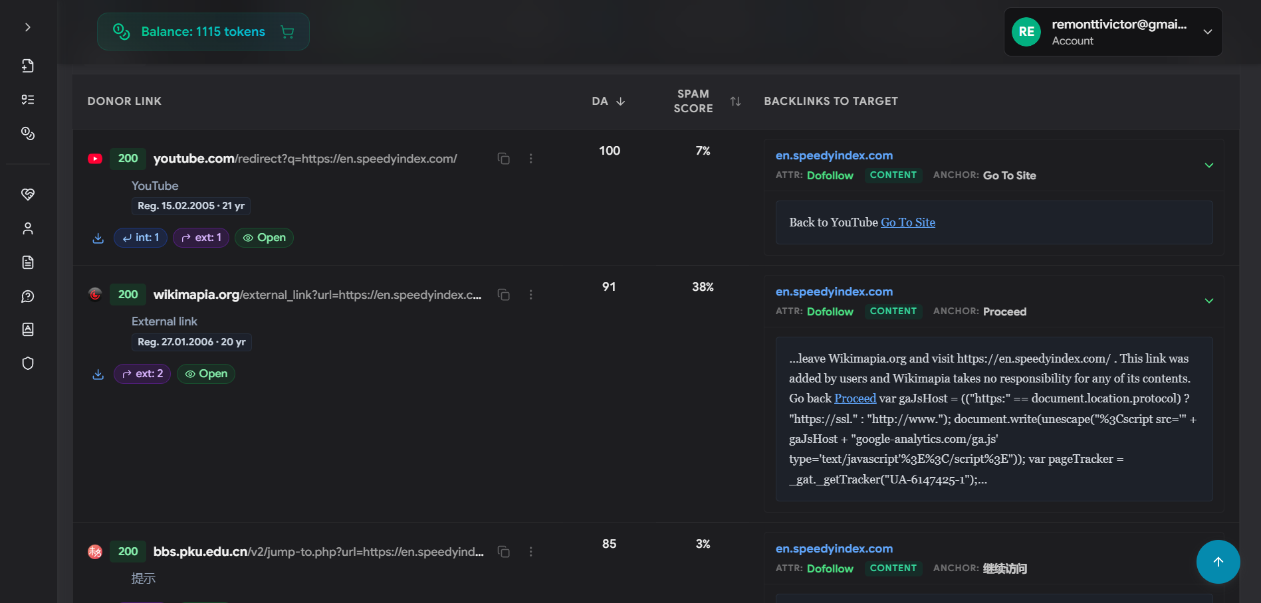Sort table by Spam Score column
Viewport: 1261px width, 603px height.
(x=735, y=102)
